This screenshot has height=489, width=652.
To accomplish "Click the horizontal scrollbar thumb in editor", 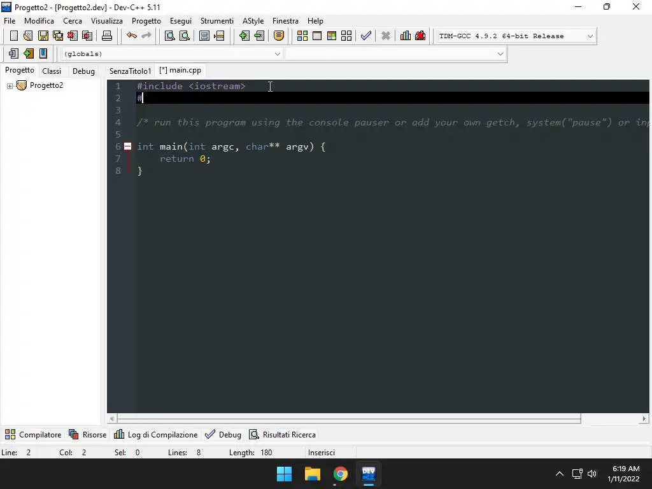I will (x=349, y=419).
